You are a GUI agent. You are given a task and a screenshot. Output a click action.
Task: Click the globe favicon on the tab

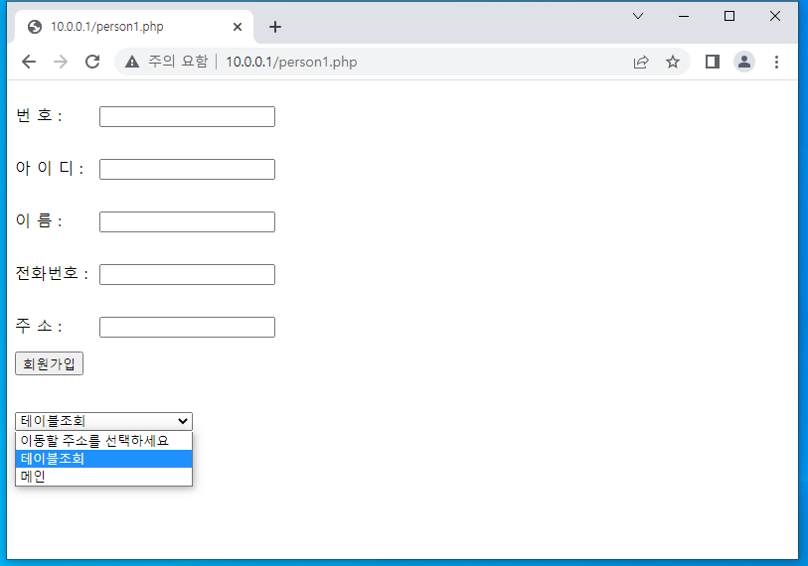(35, 27)
